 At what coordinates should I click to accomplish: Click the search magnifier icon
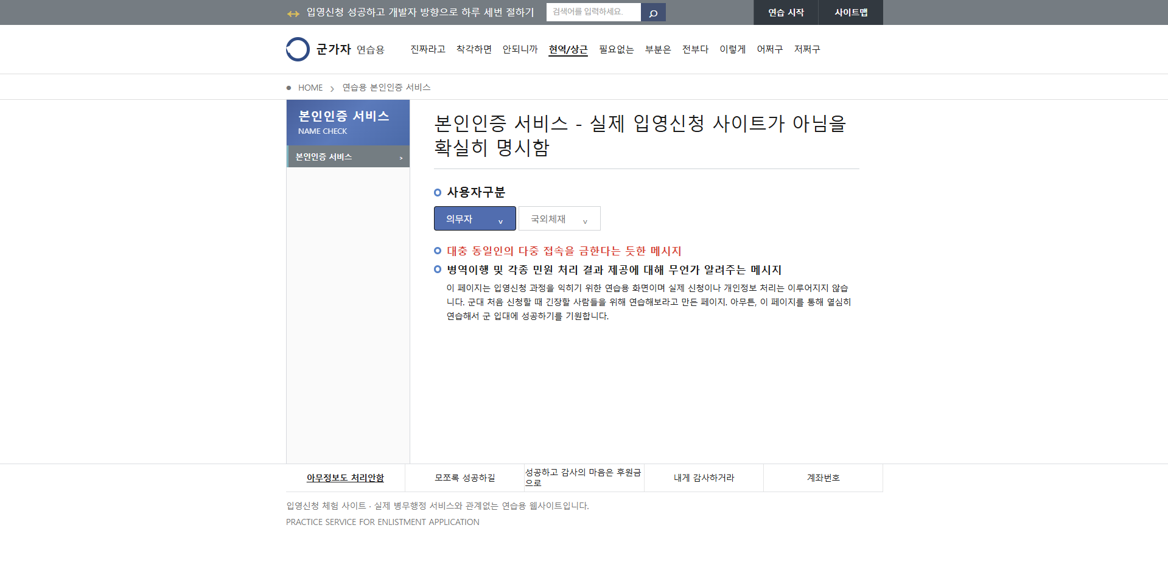pyautogui.click(x=653, y=13)
